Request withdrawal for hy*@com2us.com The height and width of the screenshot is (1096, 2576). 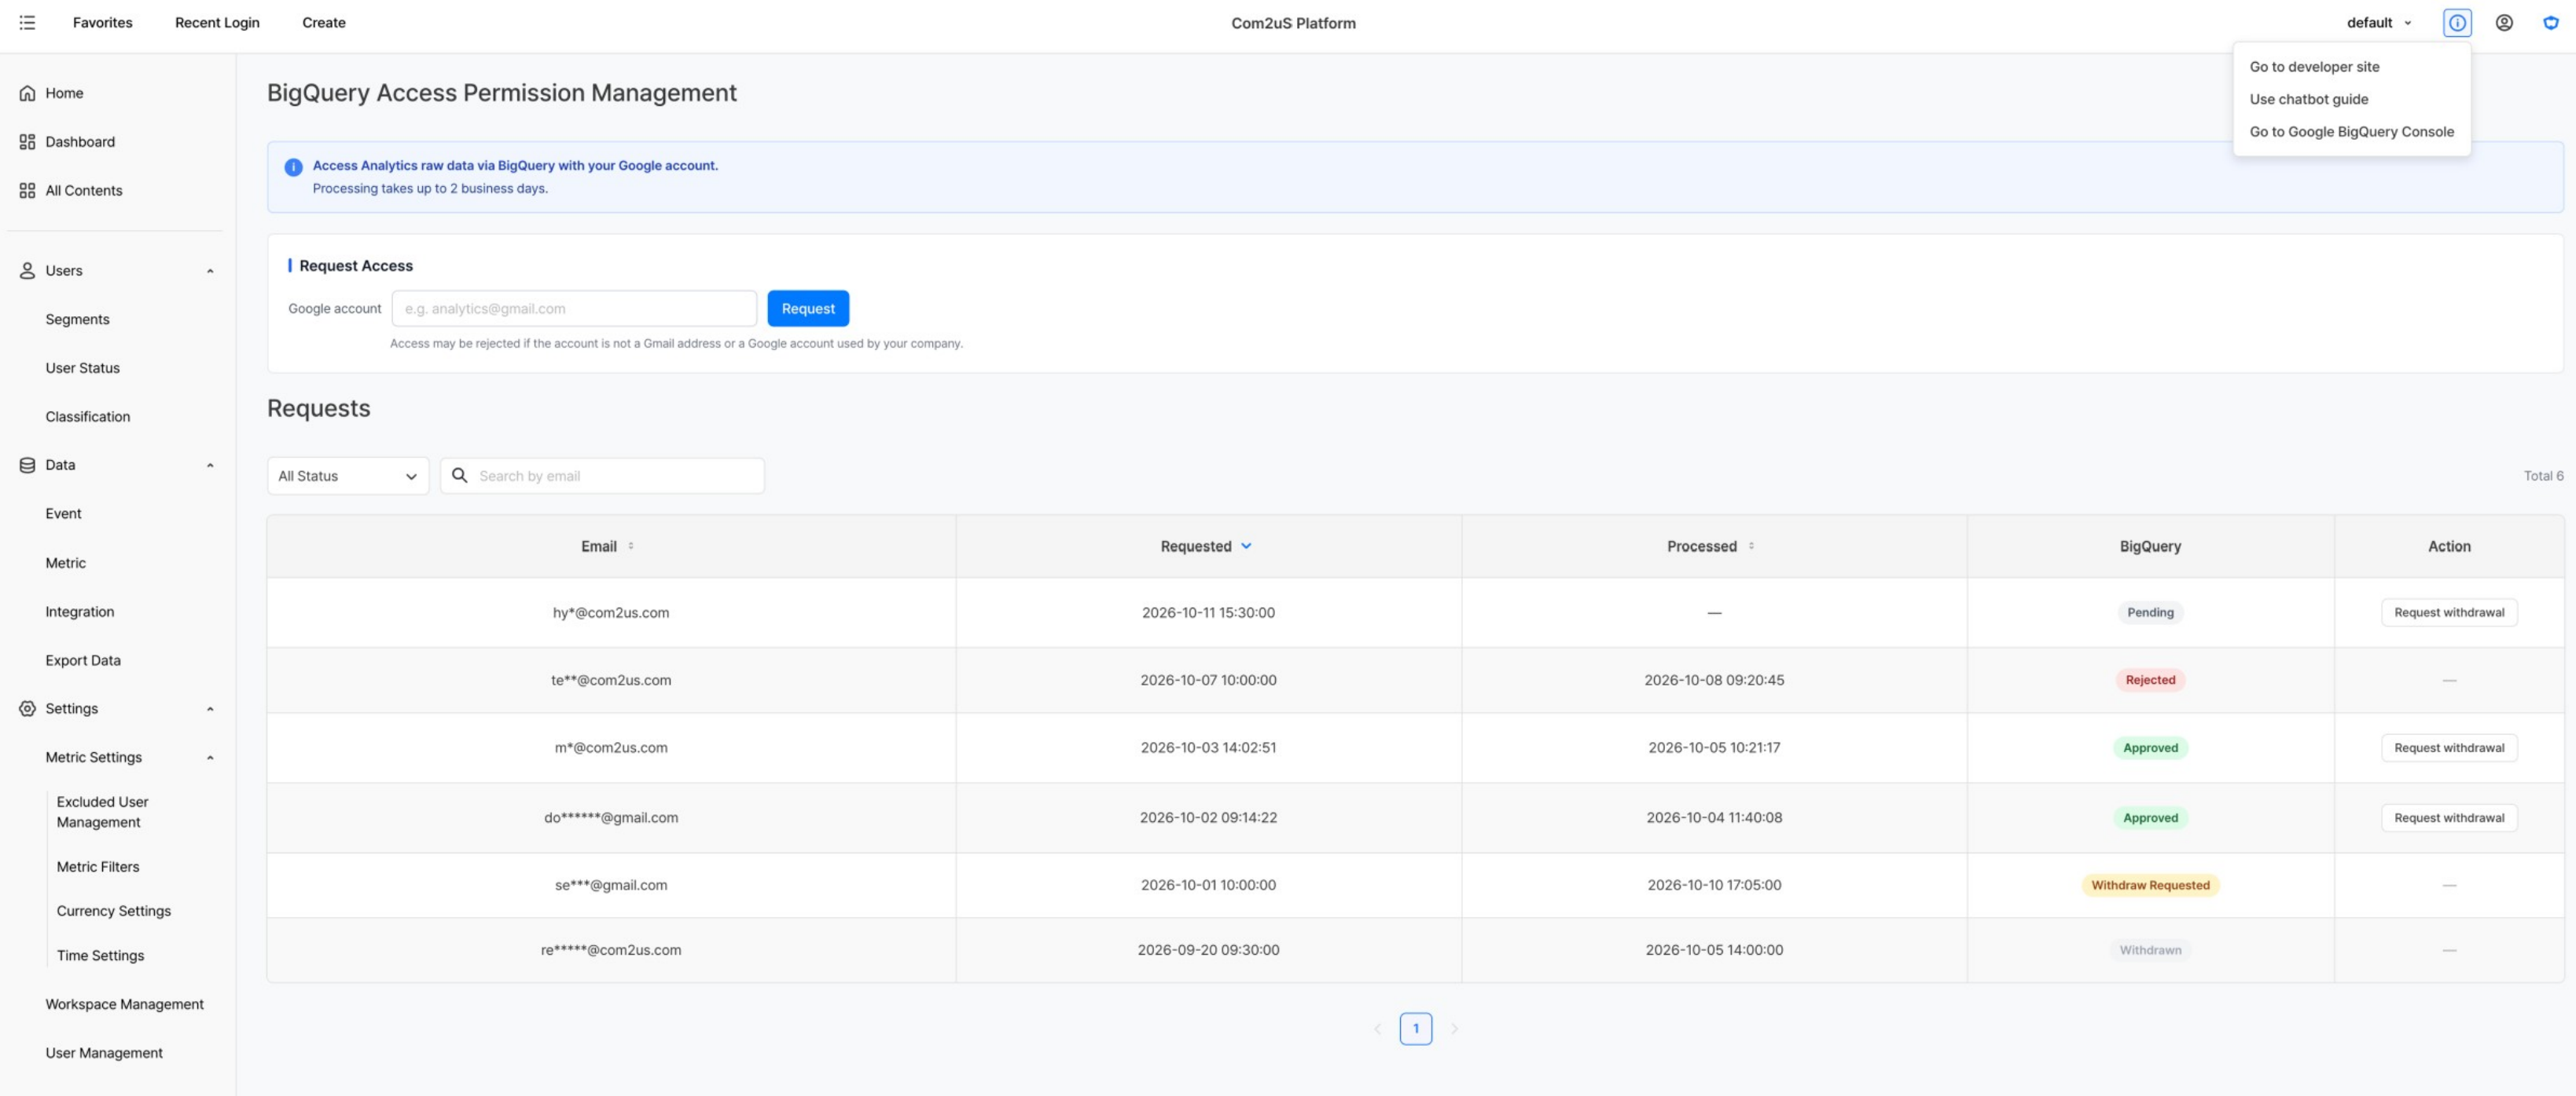[x=2449, y=612]
